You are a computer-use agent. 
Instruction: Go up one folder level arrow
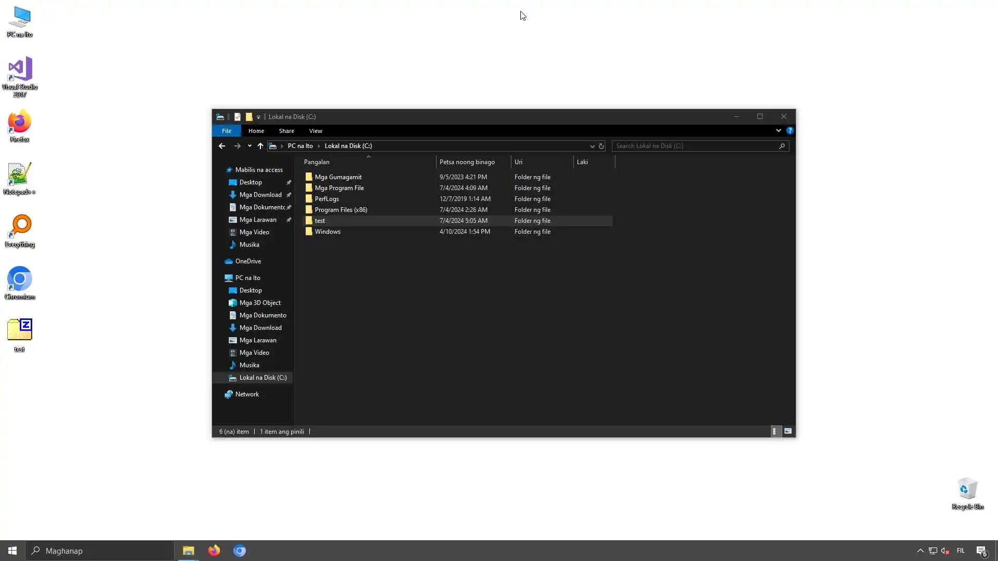pos(260,146)
